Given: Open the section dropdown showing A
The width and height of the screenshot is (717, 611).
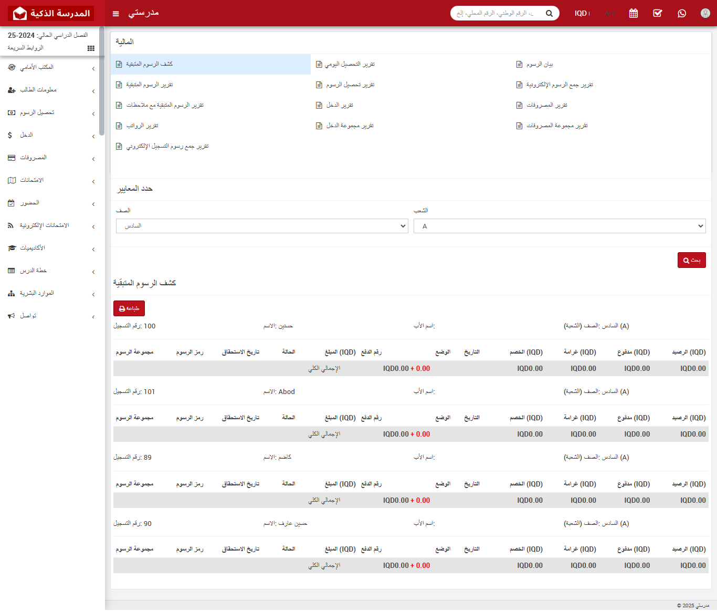Looking at the screenshot, I should (x=559, y=226).
